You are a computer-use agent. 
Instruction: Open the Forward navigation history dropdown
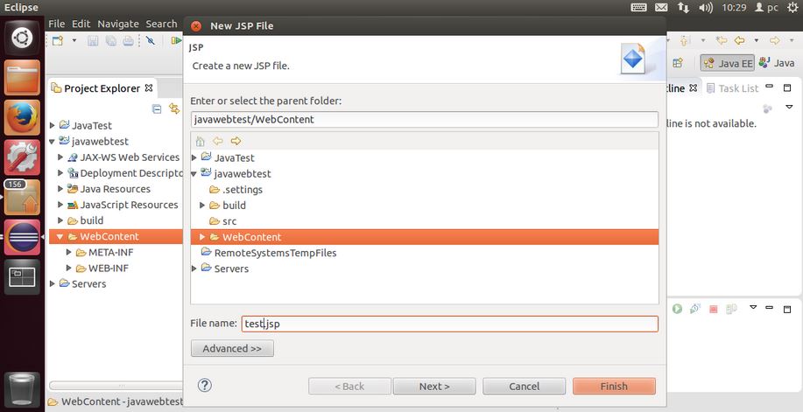click(792, 40)
